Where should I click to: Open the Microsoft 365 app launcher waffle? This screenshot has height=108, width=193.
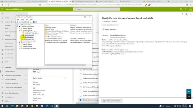(2, 9)
